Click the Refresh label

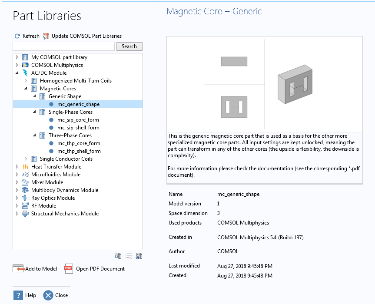(31, 36)
